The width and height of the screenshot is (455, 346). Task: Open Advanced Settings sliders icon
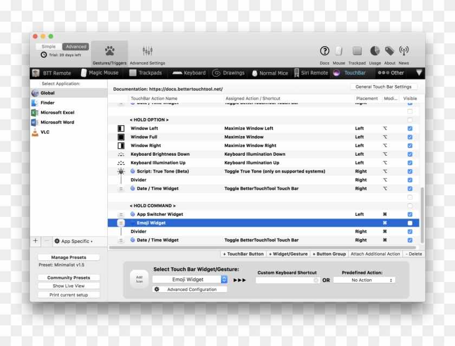tap(147, 51)
